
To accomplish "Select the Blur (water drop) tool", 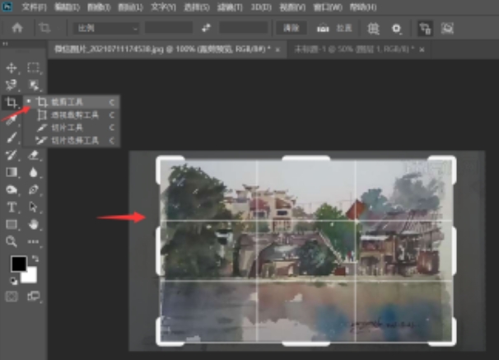I will point(33,172).
